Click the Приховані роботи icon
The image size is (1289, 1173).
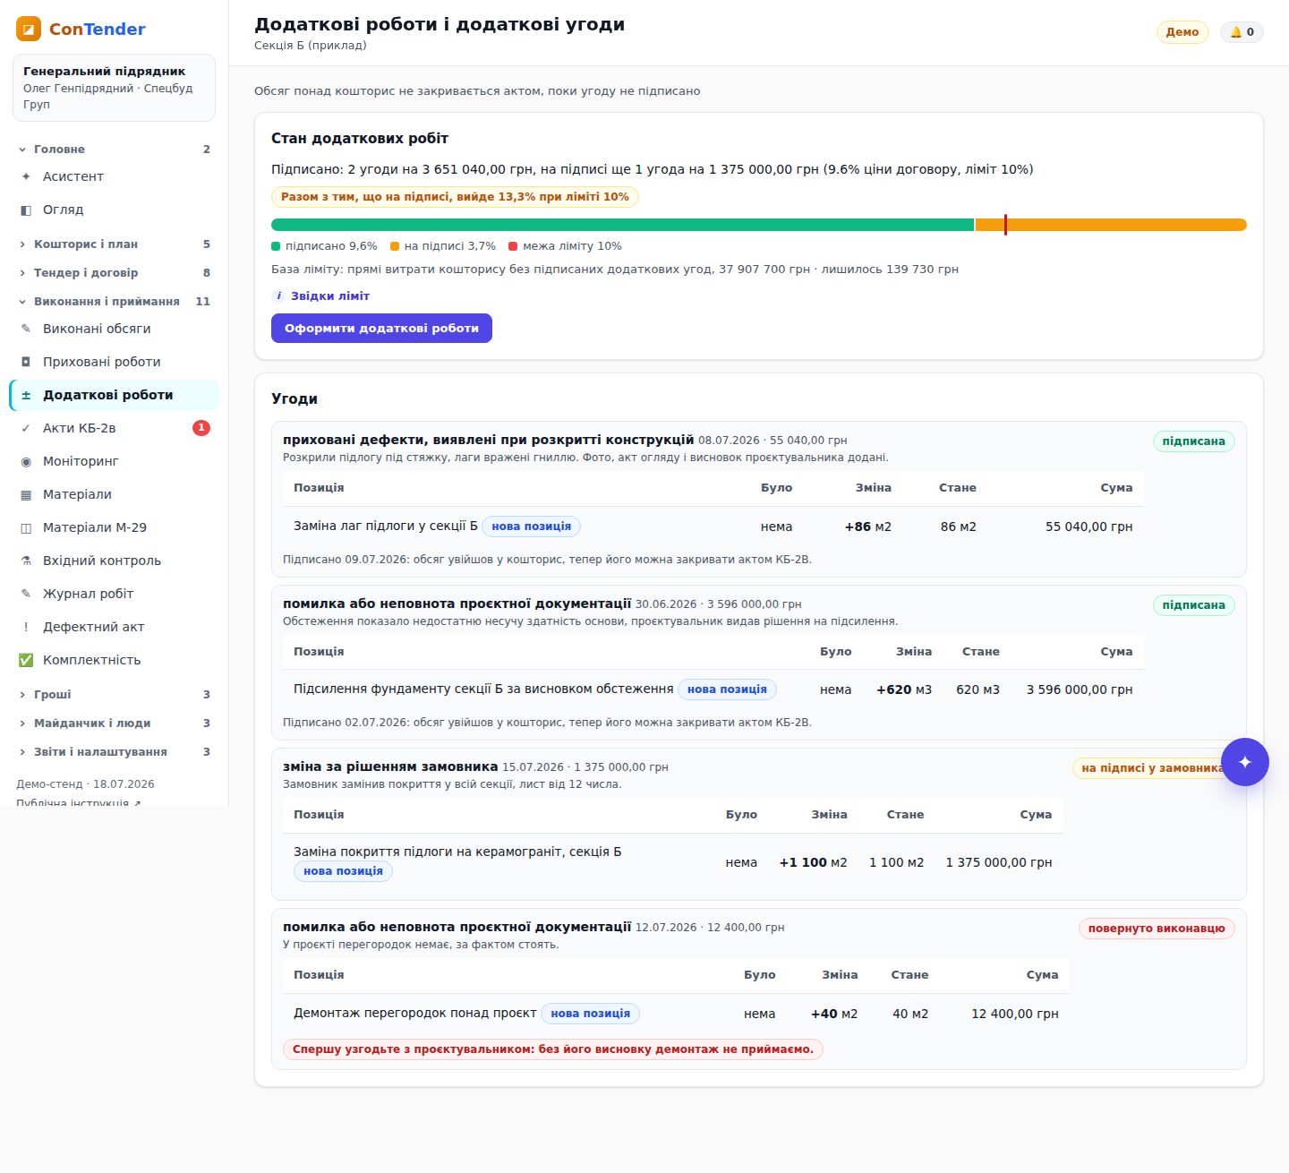pos(26,362)
